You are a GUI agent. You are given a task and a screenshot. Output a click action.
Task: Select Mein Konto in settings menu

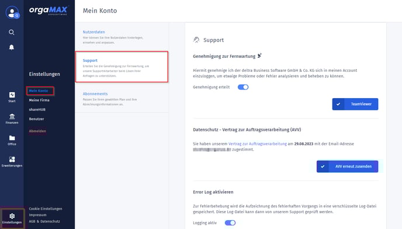tap(39, 91)
